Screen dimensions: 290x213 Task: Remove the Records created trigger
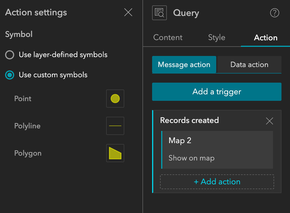point(269,121)
